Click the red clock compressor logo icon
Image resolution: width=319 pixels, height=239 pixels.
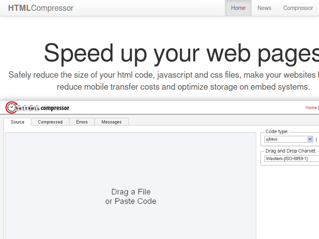click(11, 107)
